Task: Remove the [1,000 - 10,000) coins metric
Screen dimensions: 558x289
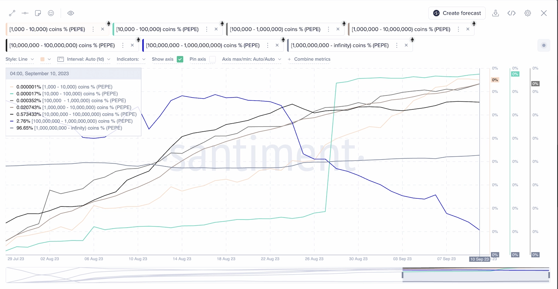Action: [x=103, y=29]
